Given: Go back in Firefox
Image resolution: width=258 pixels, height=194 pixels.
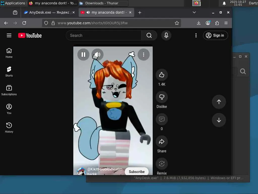Looking at the screenshot, I should 6,23.
